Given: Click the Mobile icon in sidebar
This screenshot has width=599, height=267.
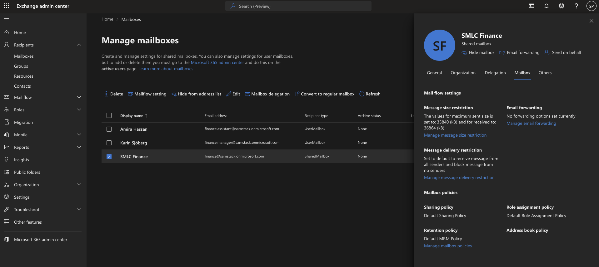Looking at the screenshot, I should point(7,135).
